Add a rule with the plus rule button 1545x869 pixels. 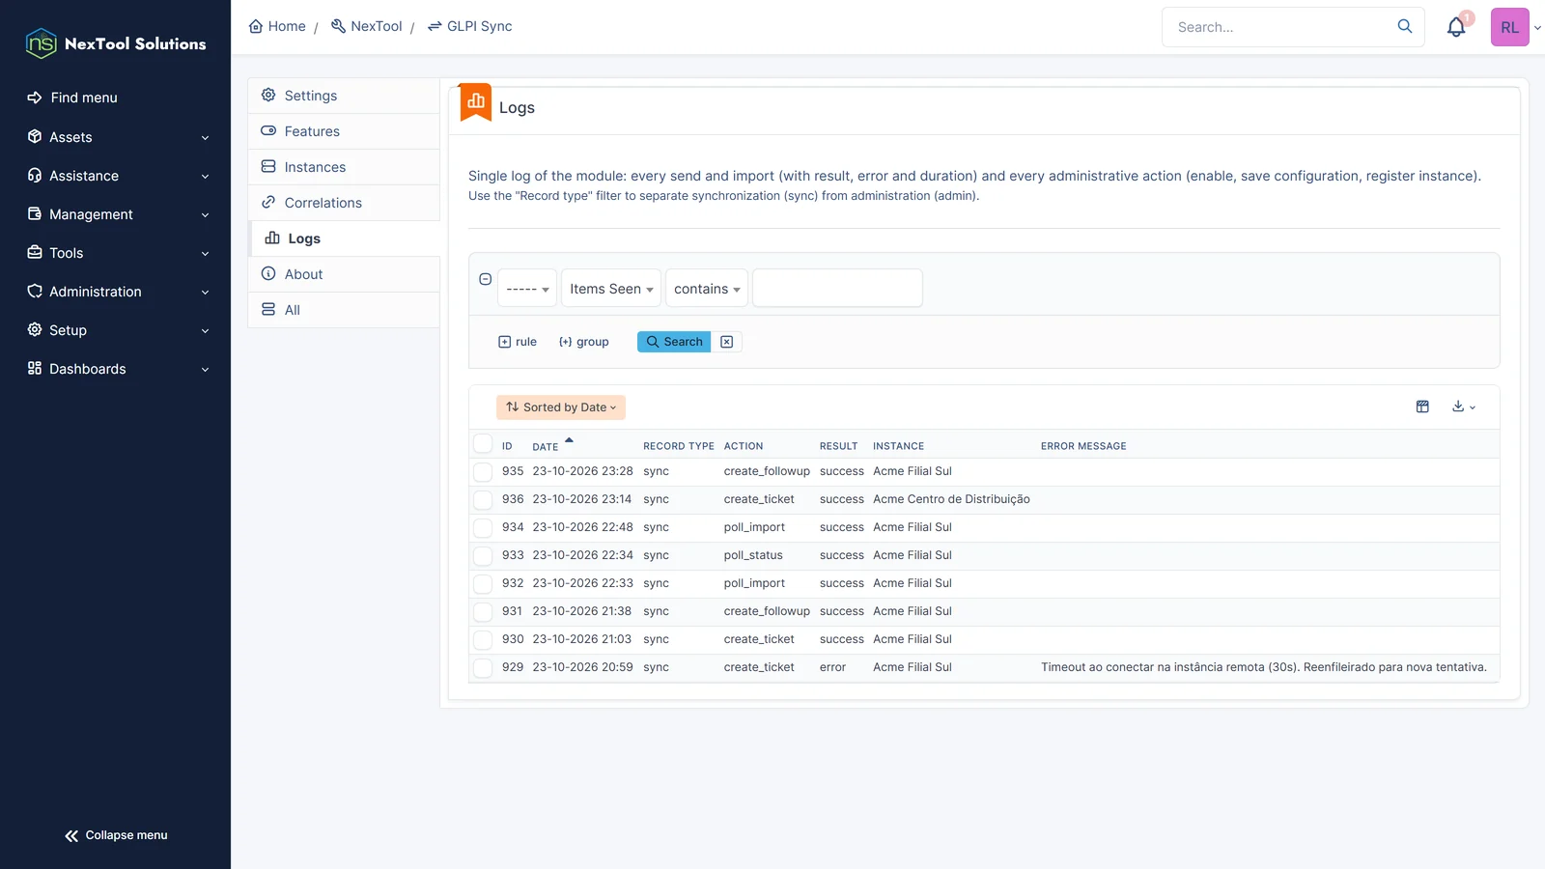(518, 342)
